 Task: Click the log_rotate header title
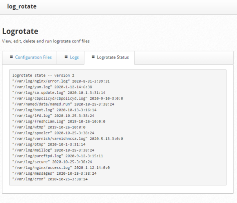[22, 6]
